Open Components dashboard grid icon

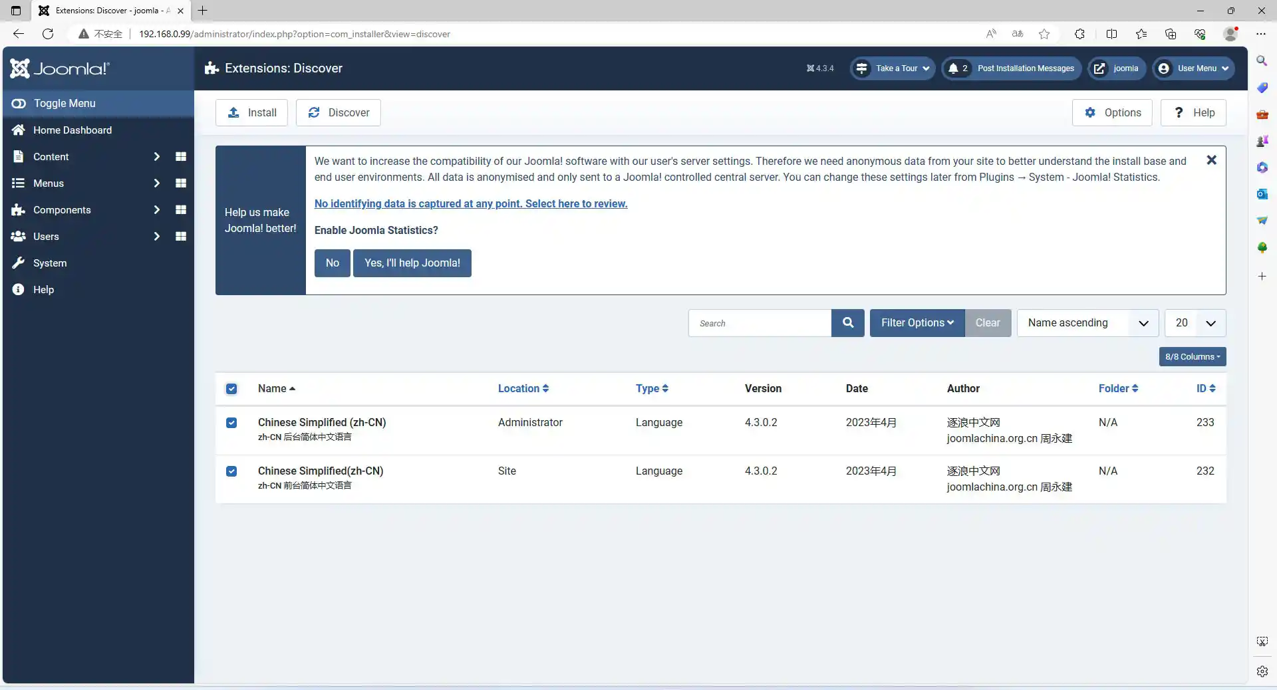[180, 210]
